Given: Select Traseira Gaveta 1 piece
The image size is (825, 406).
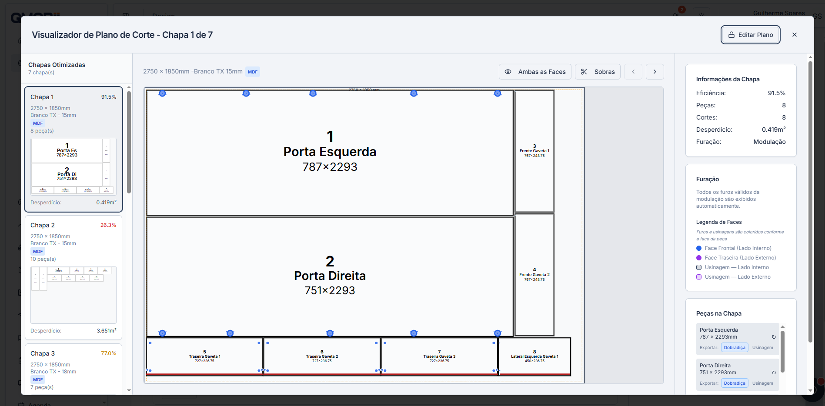Looking at the screenshot, I should (x=204, y=356).
